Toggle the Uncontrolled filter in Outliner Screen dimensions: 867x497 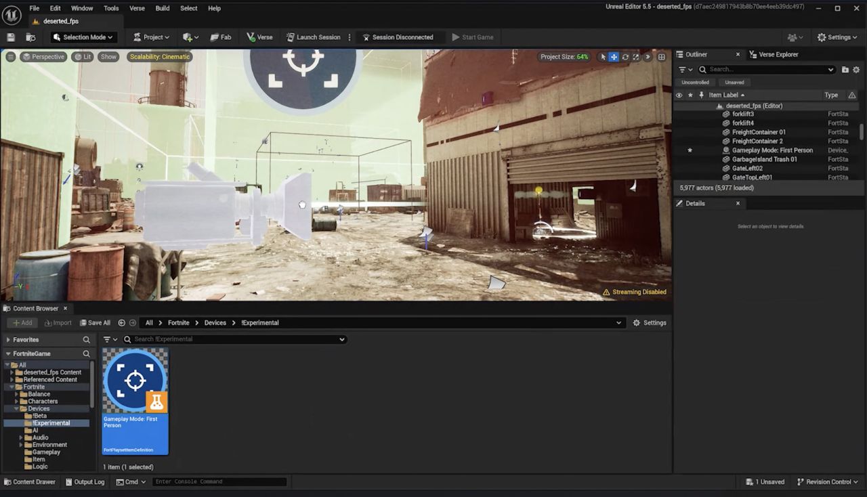pos(695,83)
